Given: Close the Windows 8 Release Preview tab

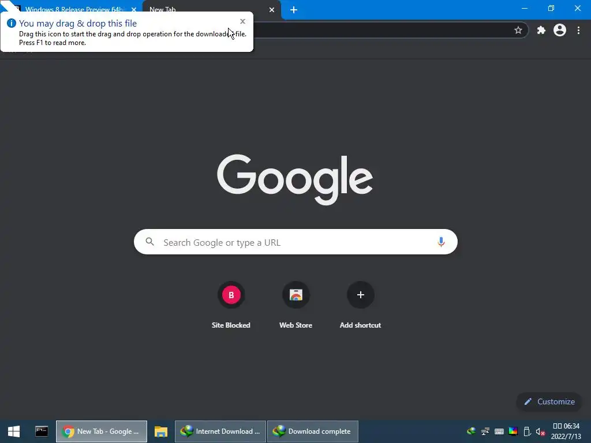Looking at the screenshot, I should coord(134,10).
